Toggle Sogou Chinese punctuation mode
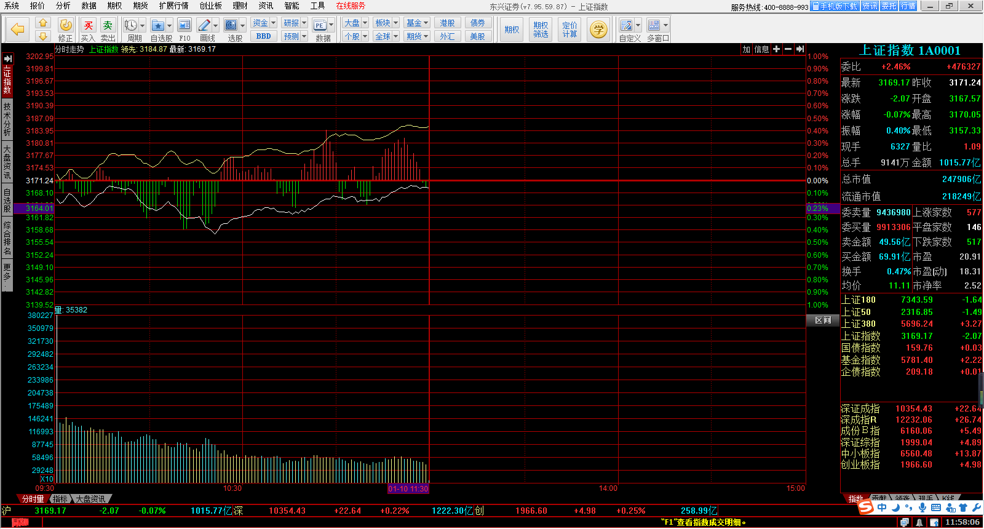 908,508
